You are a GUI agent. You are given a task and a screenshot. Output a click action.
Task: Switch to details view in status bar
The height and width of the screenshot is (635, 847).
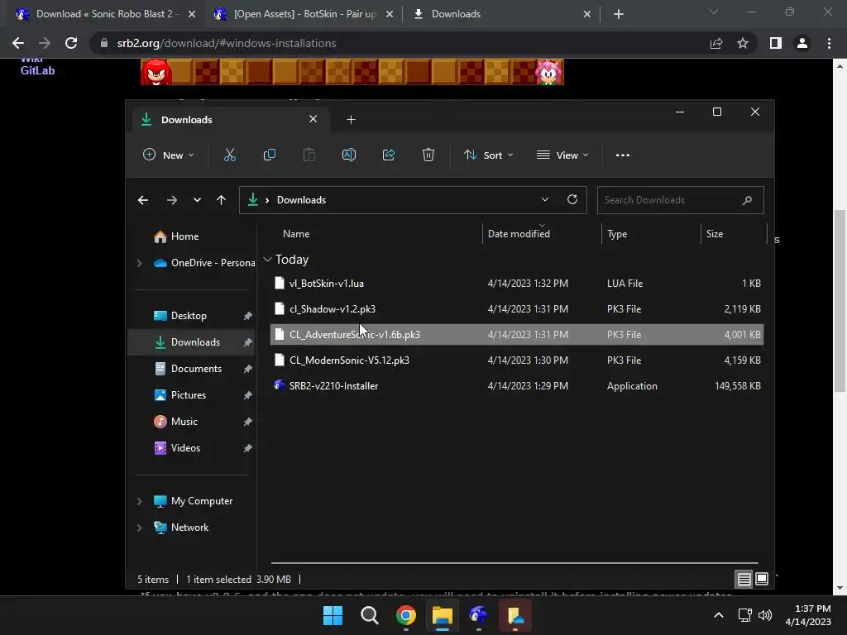tap(744, 580)
